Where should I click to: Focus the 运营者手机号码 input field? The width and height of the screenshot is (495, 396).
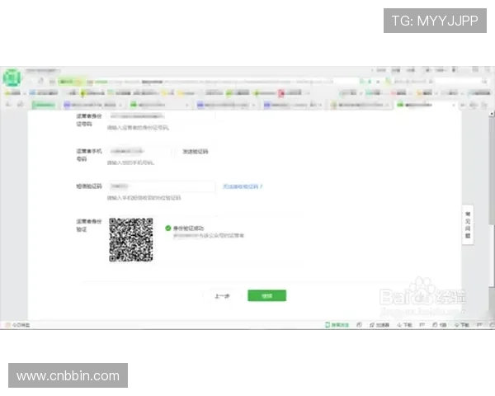(x=140, y=152)
